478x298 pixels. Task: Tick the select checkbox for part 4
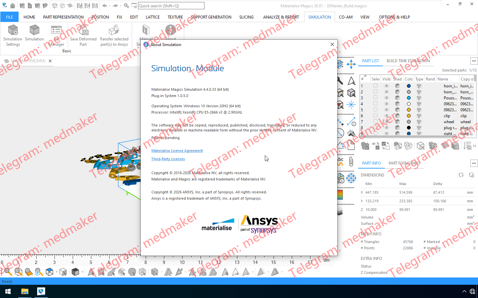pos(375,104)
